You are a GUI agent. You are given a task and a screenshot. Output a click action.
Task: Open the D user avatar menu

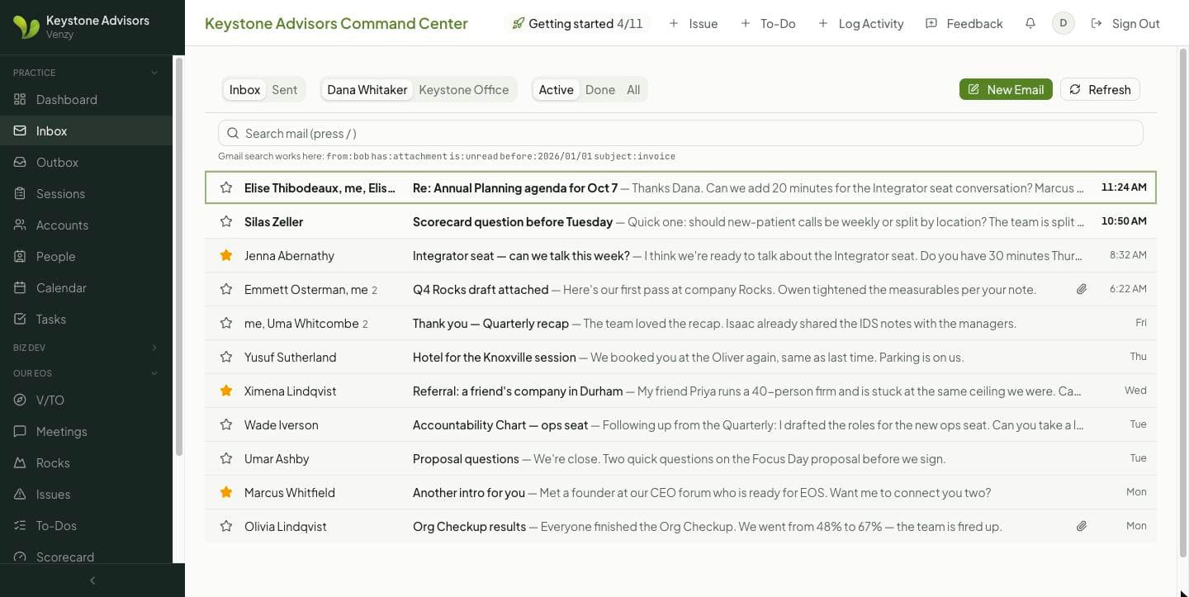(1063, 23)
